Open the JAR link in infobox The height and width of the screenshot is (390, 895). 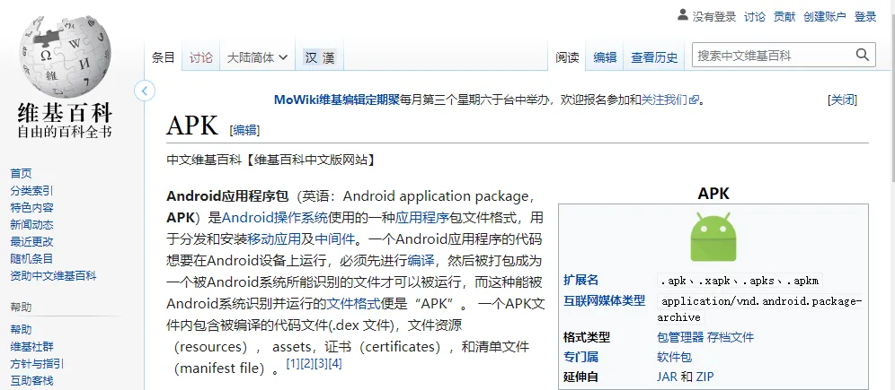667,377
